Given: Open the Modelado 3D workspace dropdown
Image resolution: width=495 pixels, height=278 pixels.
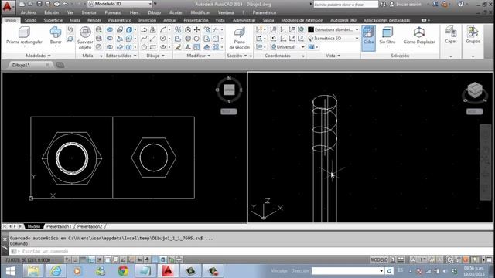Looking at the screenshot, I should pos(120,4).
